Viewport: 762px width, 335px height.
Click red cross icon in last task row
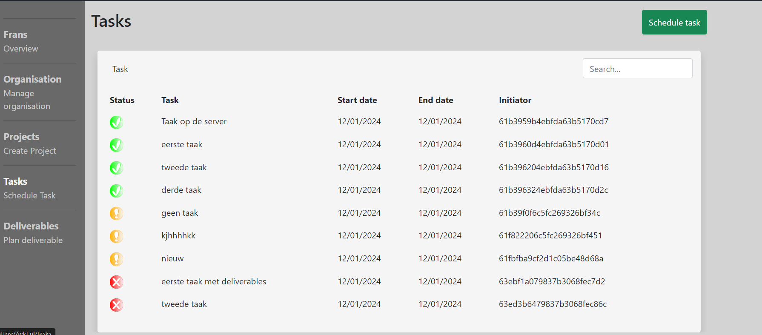click(116, 305)
